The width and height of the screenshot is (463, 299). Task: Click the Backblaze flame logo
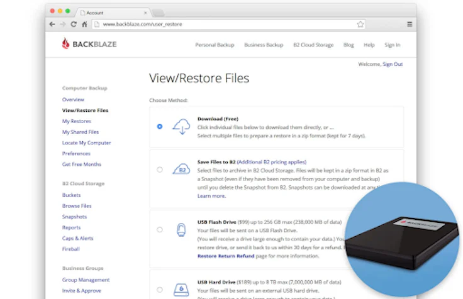65,43
